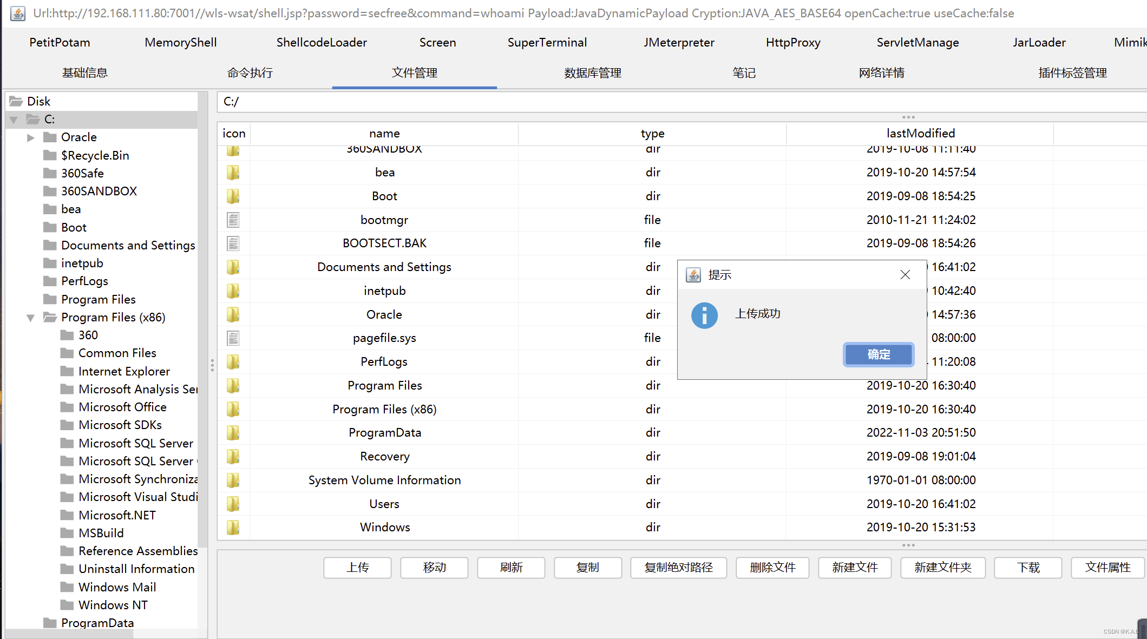Click the 刷新 refresh button
The image size is (1147, 639).
pyautogui.click(x=510, y=567)
